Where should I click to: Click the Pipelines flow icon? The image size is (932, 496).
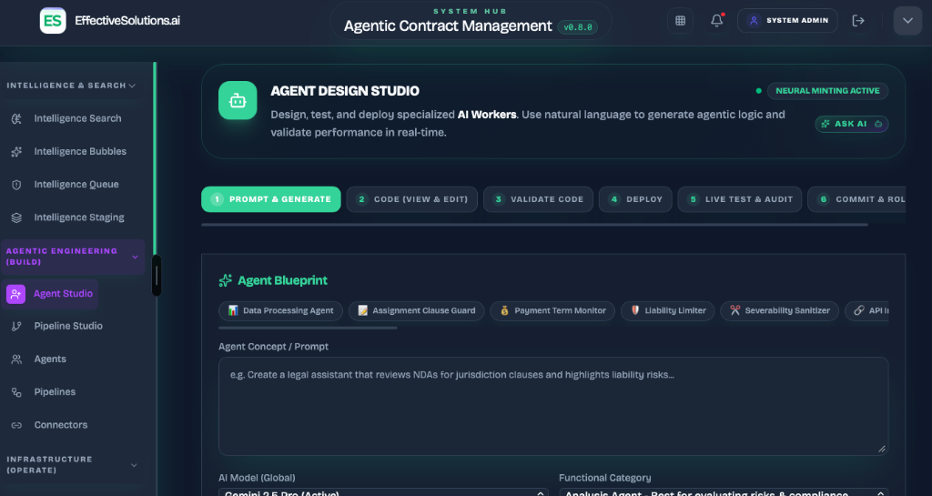click(x=16, y=392)
